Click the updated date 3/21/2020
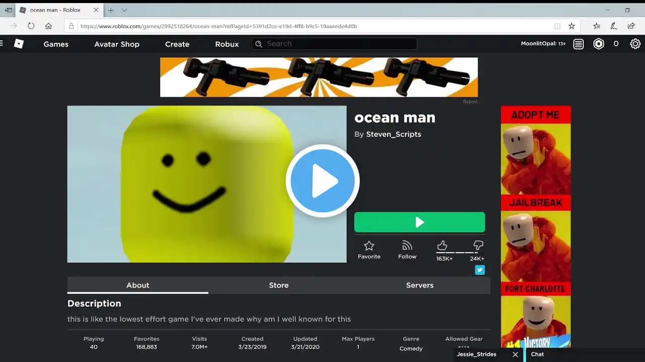Screen dimensions: 645x362 pos(305,347)
